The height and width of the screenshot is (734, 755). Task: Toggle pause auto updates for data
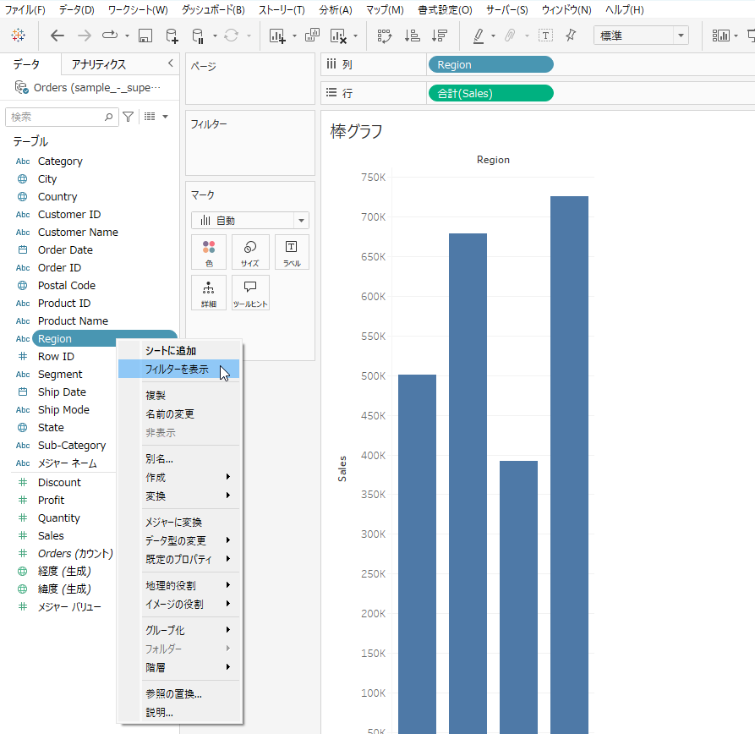point(198,36)
